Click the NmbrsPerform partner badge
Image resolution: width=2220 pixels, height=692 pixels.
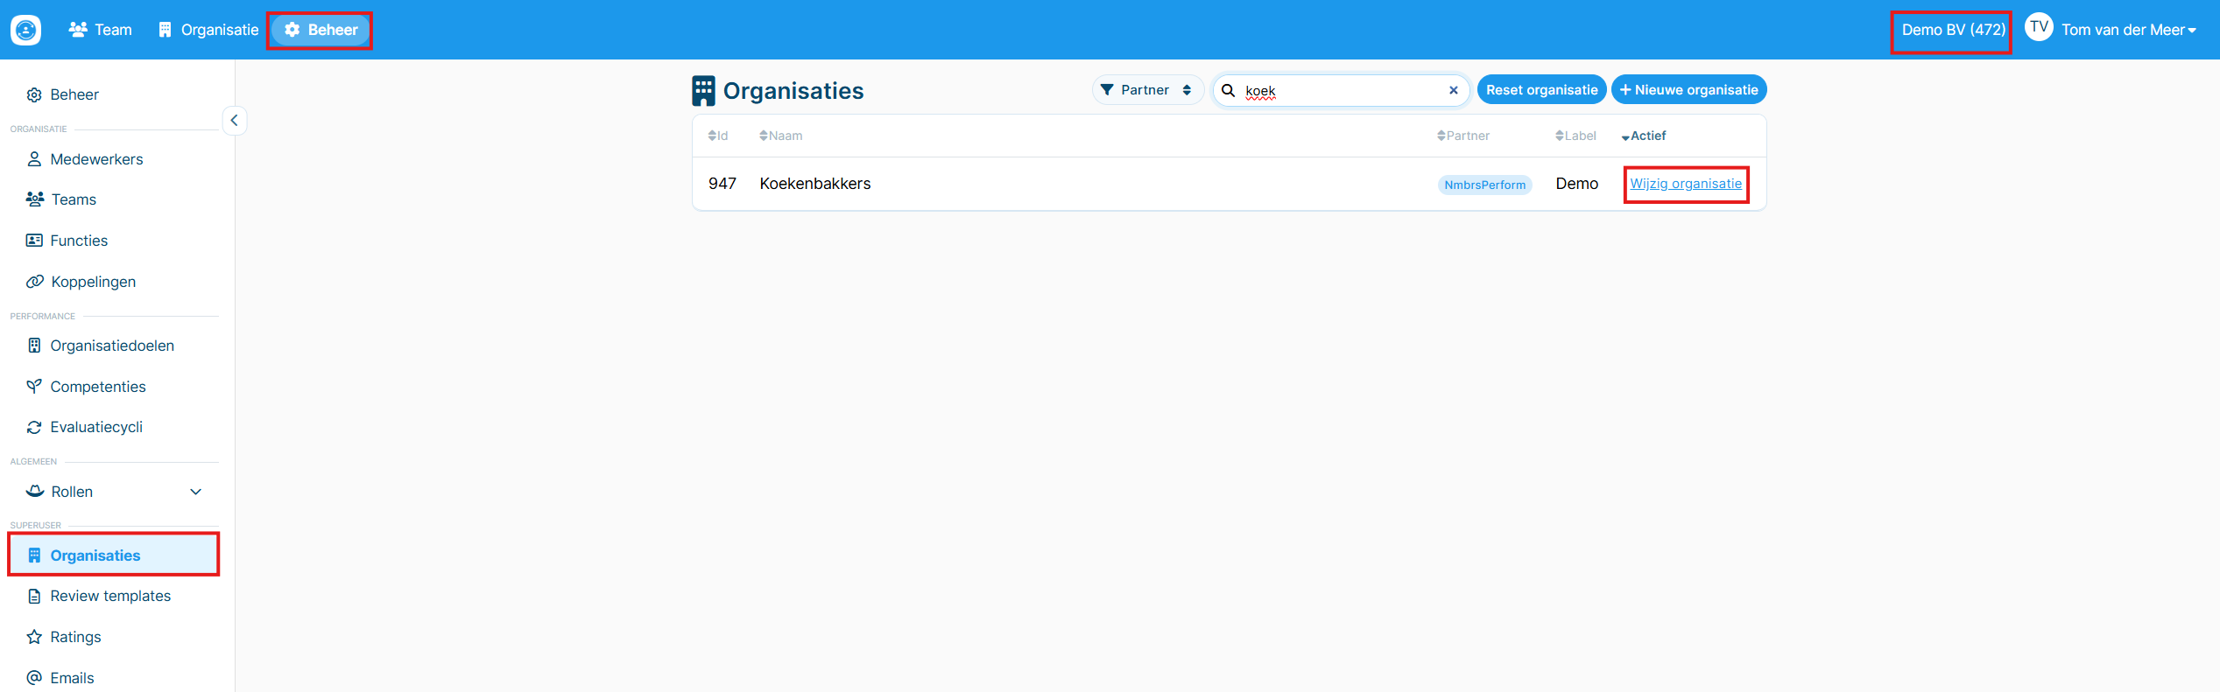pyautogui.click(x=1484, y=185)
